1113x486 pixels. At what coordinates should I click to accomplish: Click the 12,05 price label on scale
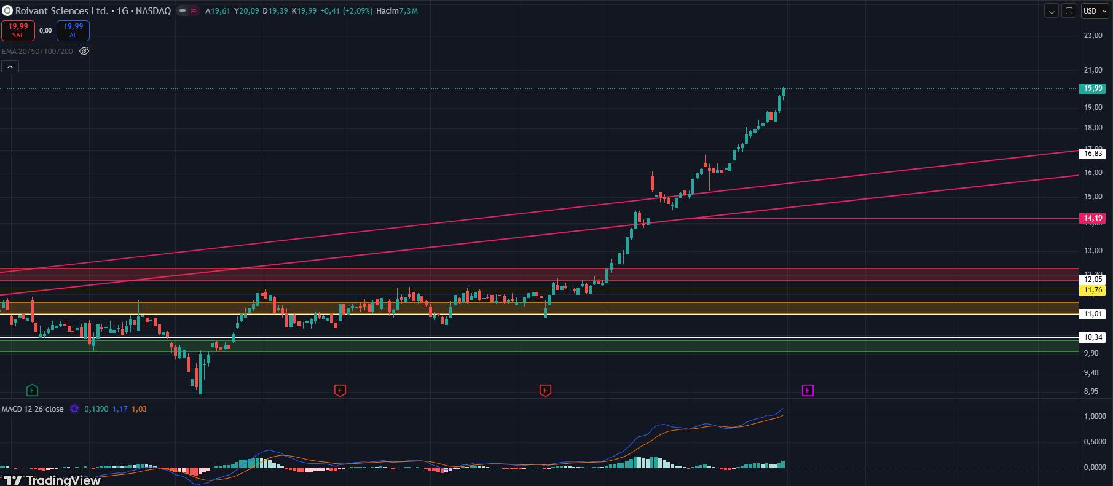click(x=1093, y=280)
